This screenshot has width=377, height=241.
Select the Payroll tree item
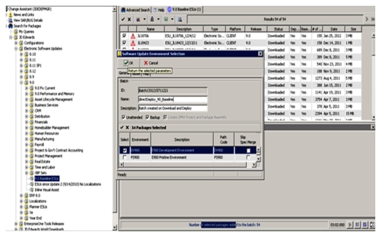39,145
